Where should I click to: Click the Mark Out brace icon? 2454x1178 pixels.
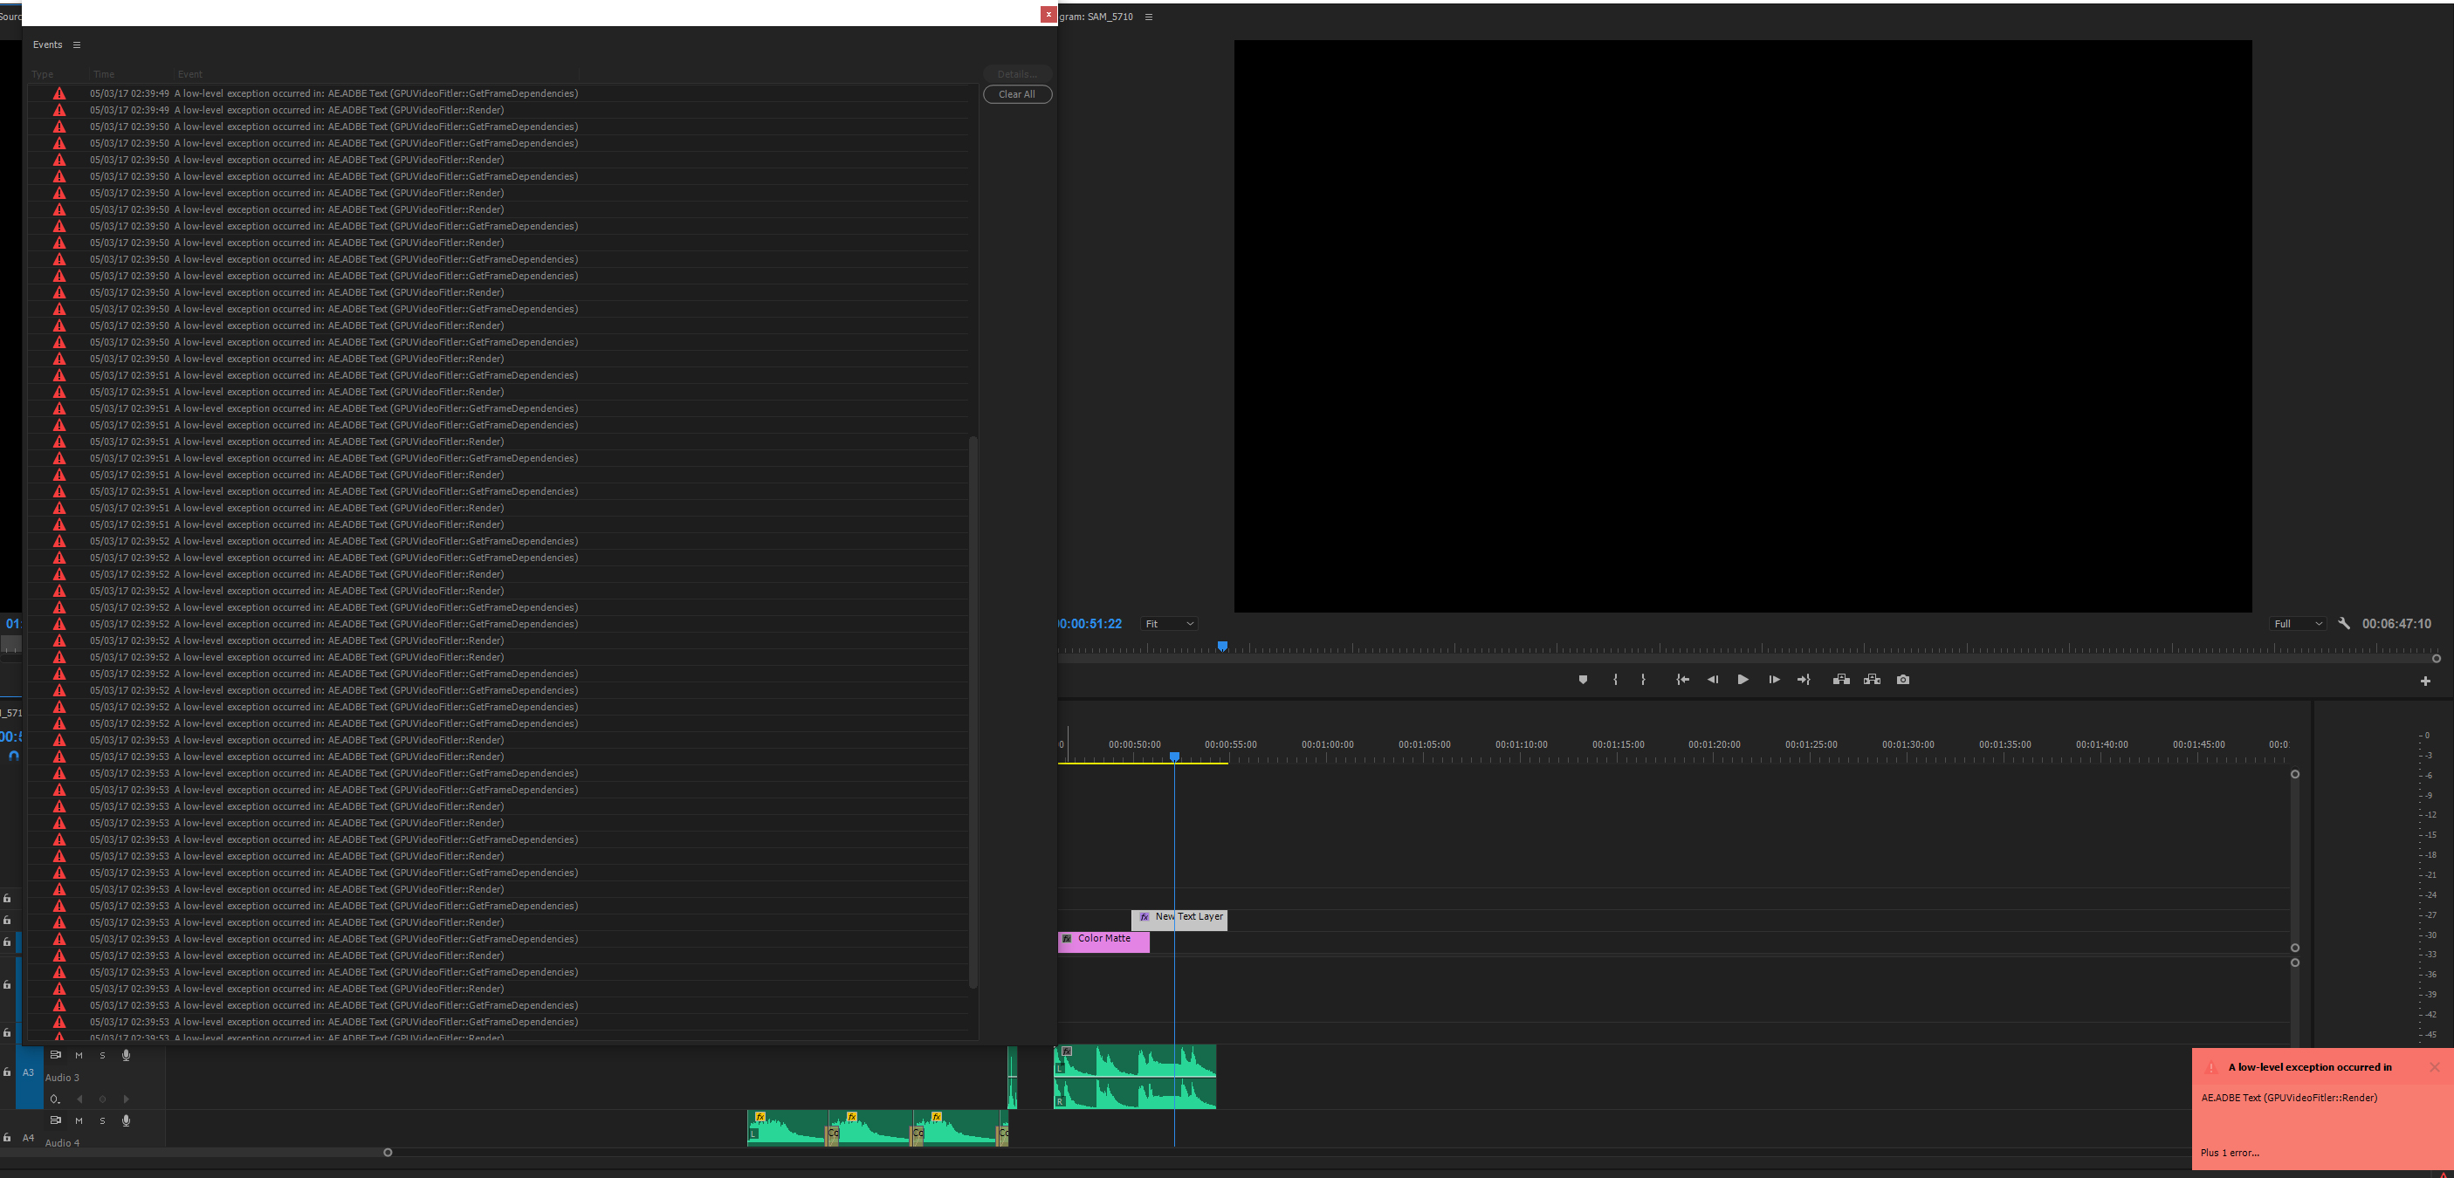point(1642,680)
